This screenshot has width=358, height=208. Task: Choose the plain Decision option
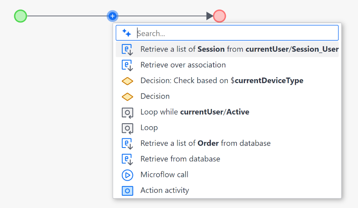pyautogui.click(x=227, y=96)
